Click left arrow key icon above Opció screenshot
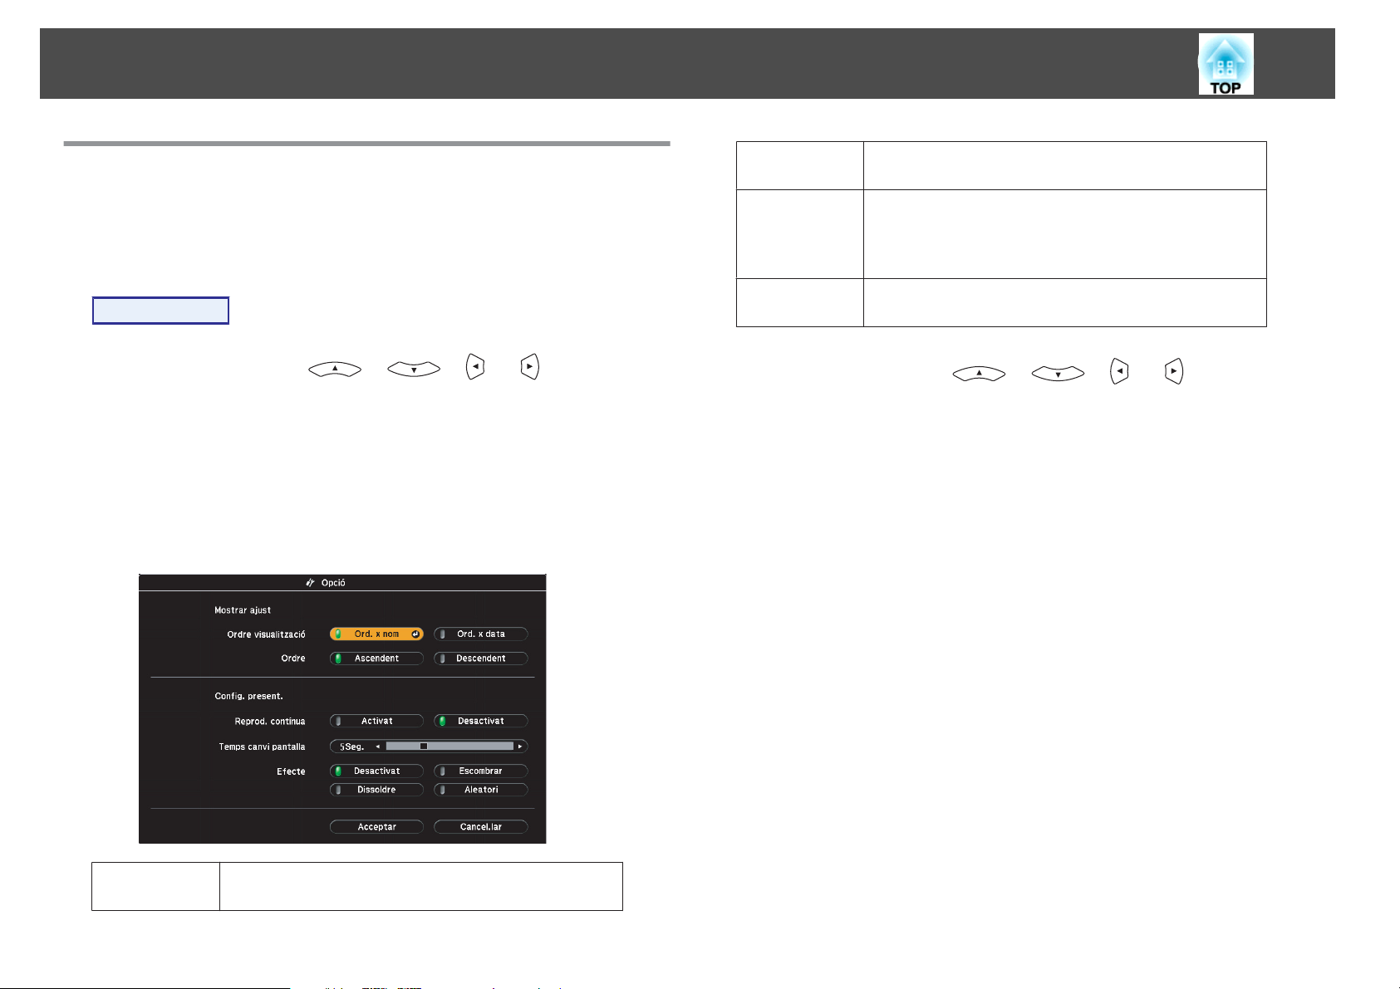This screenshot has width=1400, height=989. point(475,367)
